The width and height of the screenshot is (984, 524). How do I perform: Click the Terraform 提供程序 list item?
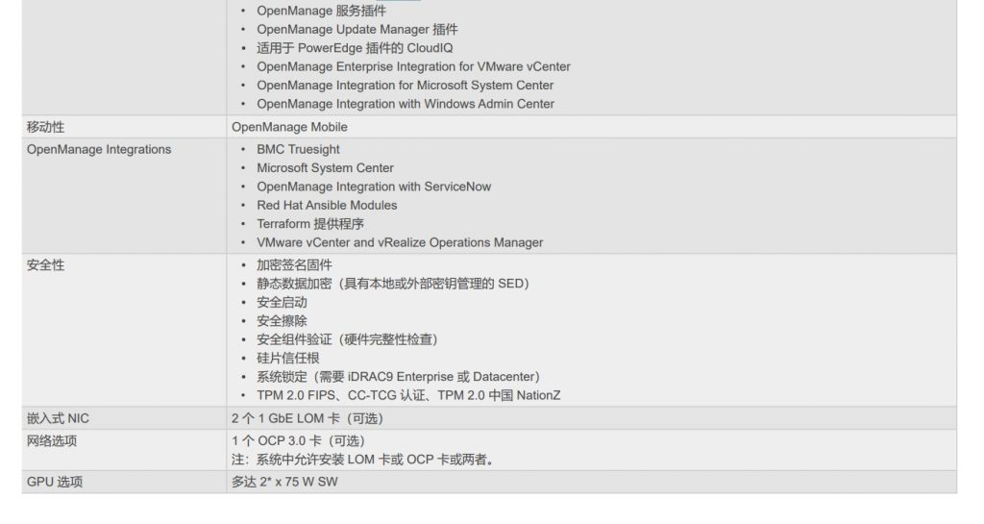pyautogui.click(x=310, y=224)
